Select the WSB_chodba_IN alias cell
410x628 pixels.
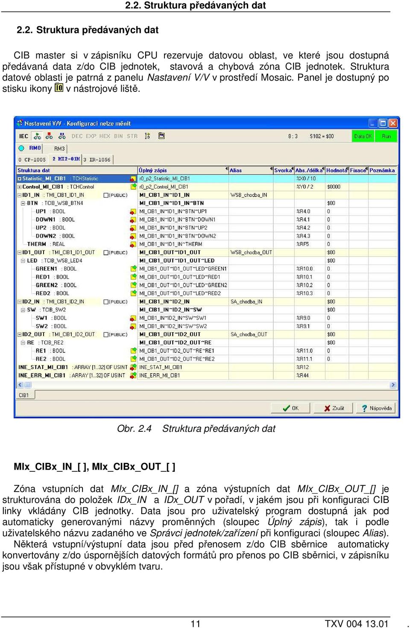(251, 195)
